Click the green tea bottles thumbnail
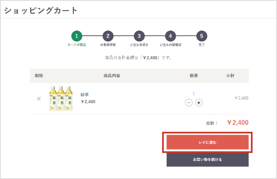 click(x=61, y=98)
